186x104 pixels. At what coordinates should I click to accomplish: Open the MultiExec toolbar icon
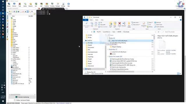tap(47, 5)
